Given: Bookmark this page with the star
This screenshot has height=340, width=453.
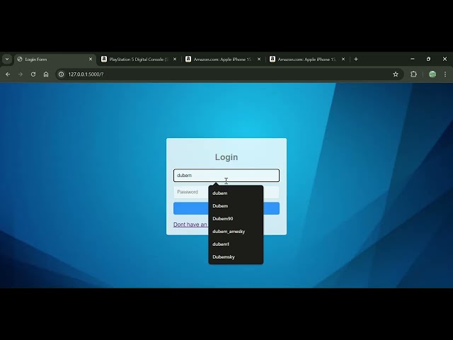Looking at the screenshot, I should 396,74.
